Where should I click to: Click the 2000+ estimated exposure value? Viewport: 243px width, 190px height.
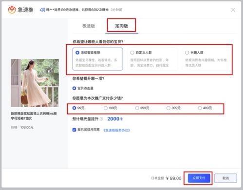115,119
